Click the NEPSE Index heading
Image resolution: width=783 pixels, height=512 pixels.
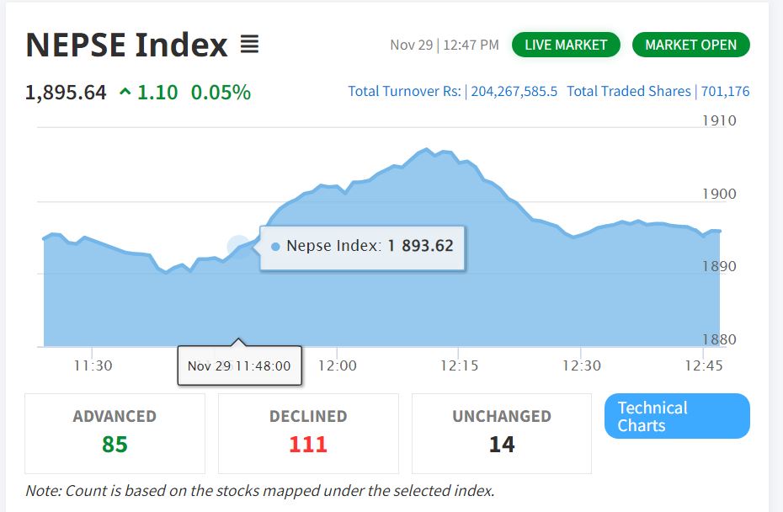click(x=126, y=45)
